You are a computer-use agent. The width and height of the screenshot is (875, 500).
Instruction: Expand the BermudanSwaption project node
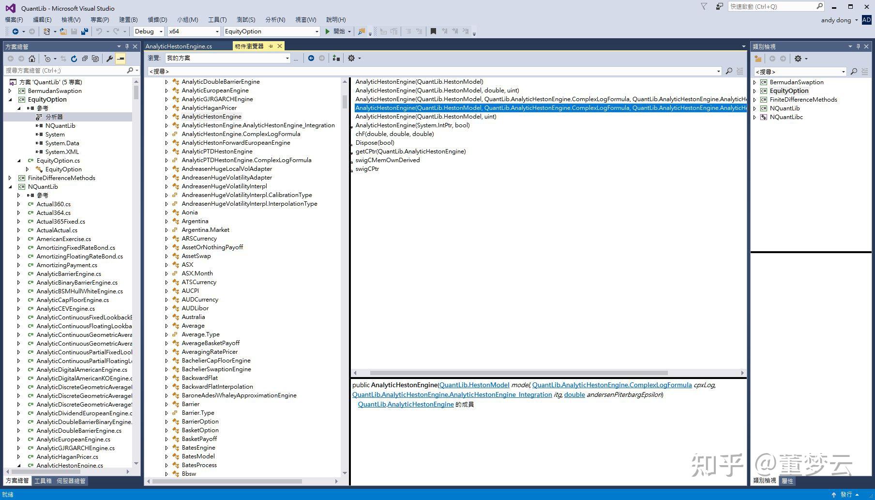click(x=10, y=91)
